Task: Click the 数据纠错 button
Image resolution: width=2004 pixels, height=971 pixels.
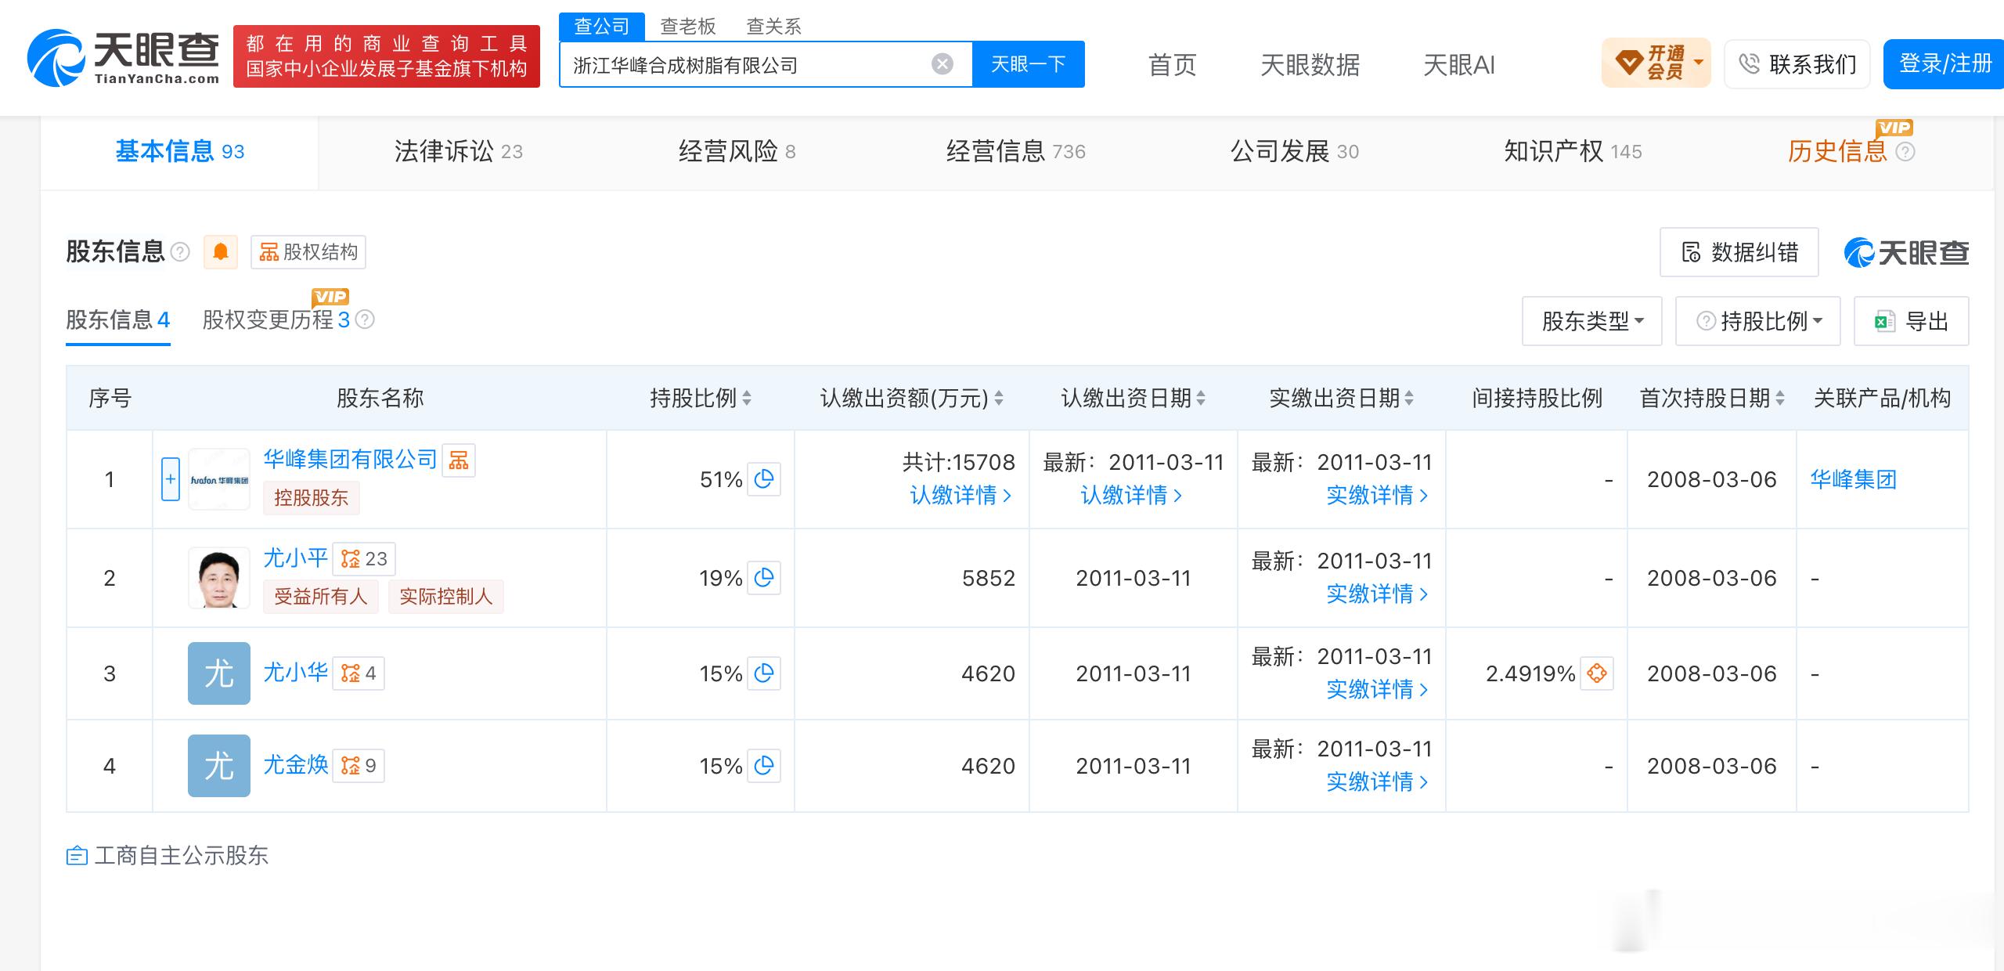Action: (x=1739, y=252)
